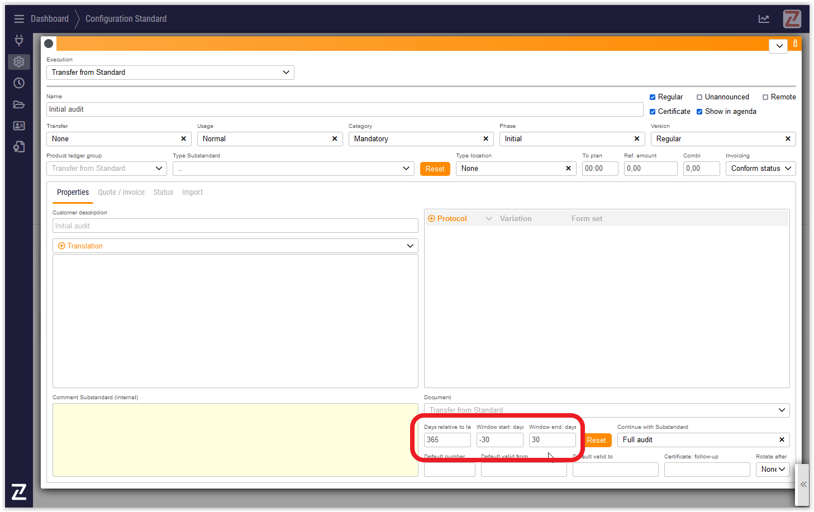The height and width of the screenshot is (512, 814).
Task: Expand the Translation section
Action: [235, 246]
